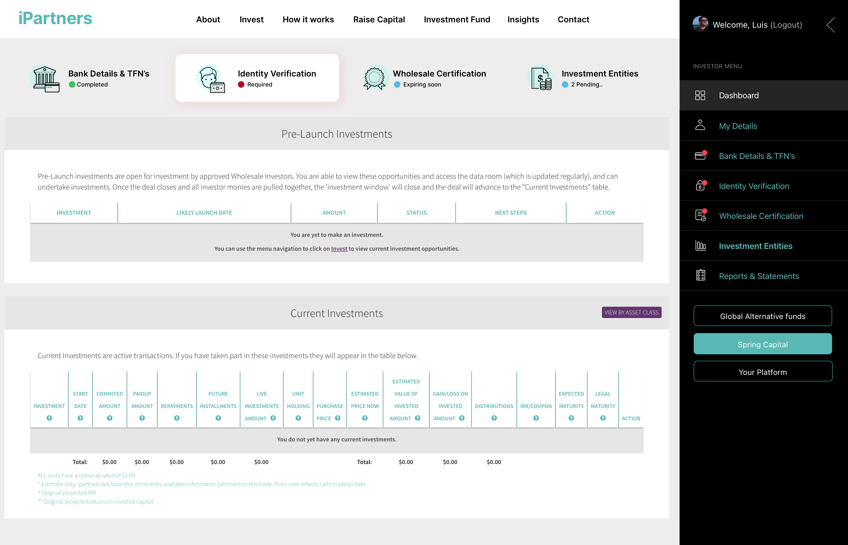848x545 pixels.
Task: Click the Dashboard grid icon in sidebar
Action: point(700,96)
